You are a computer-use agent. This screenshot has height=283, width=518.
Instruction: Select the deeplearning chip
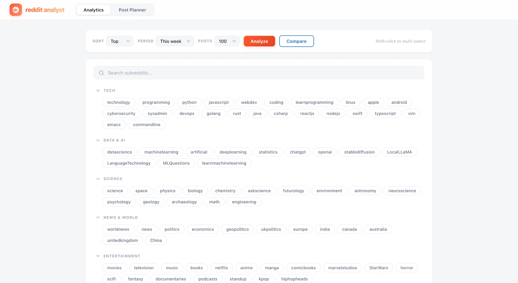(233, 152)
